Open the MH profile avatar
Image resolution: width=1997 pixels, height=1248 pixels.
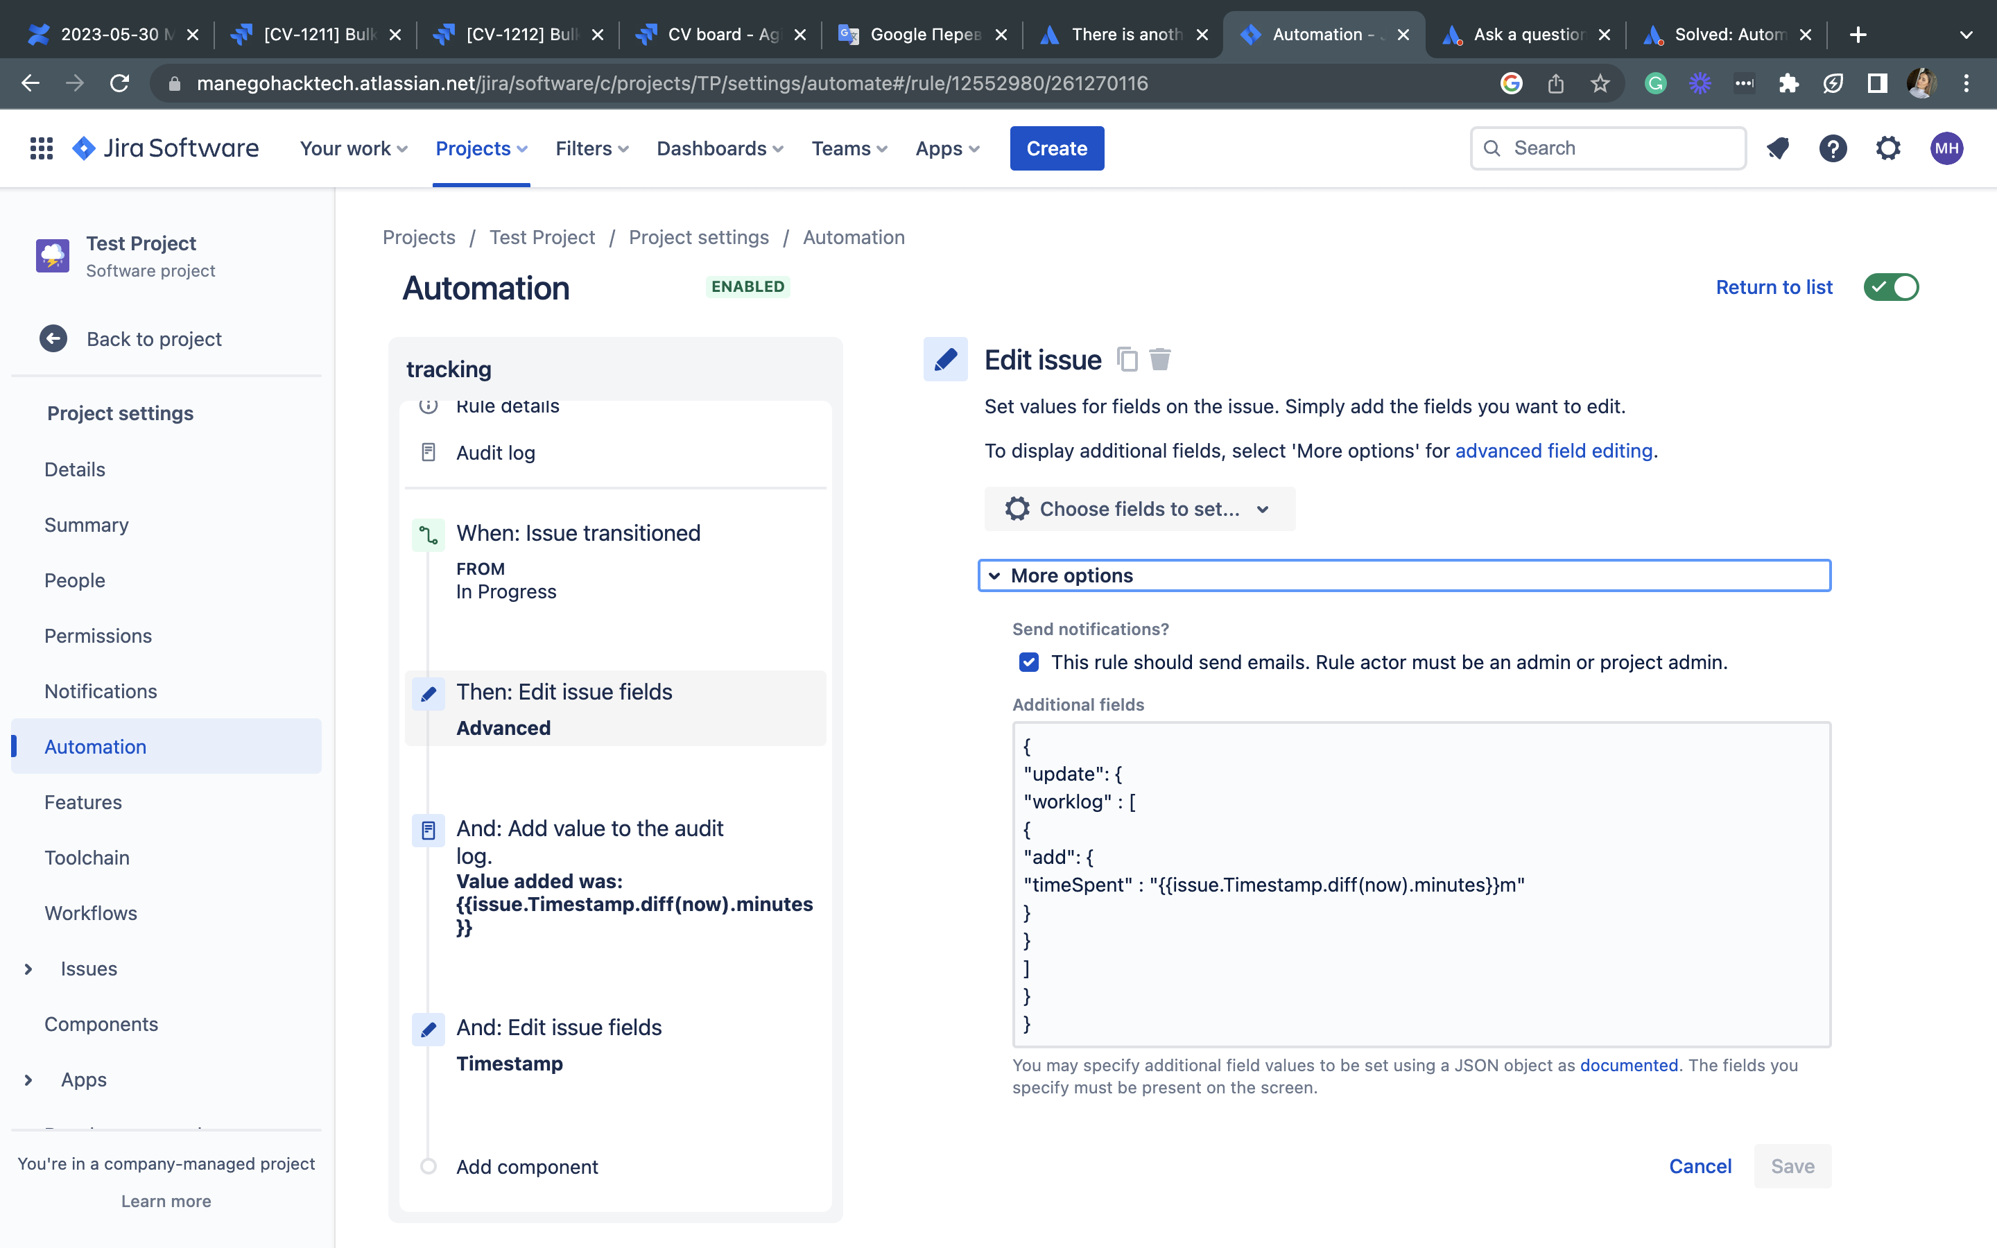(x=1946, y=148)
